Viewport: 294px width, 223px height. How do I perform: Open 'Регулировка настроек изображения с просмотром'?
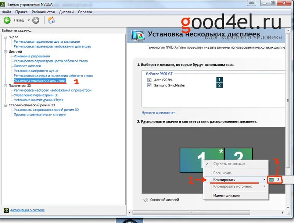click(x=53, y=90)
